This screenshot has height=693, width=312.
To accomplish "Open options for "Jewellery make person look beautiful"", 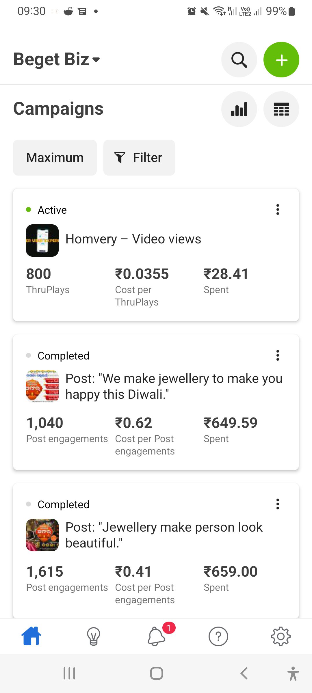I will pos(278,504).
